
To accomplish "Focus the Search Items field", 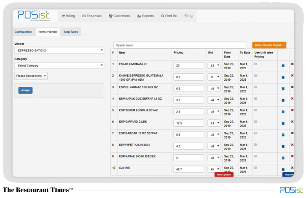I will [180, 45].
